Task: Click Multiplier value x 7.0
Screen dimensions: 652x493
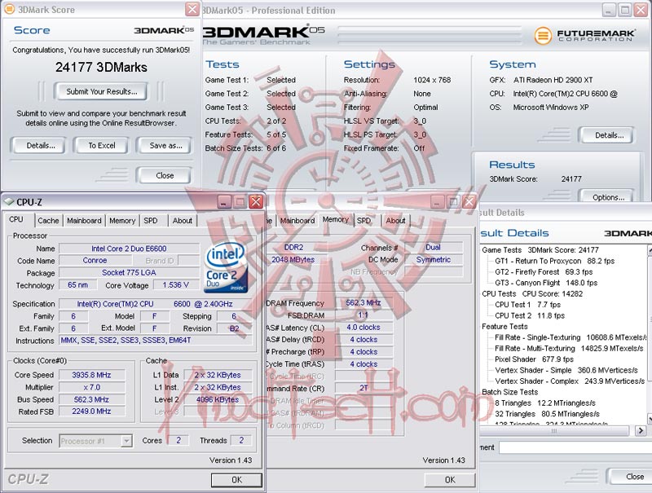Action: pyautogui.click(x=91, y=387)
